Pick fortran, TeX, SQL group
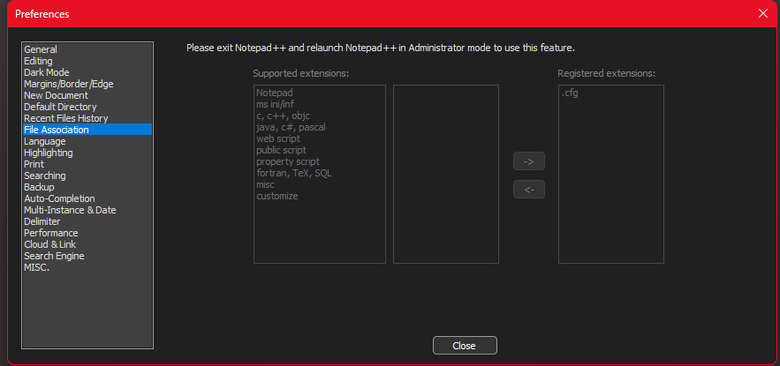Screen dimensions: 780x366 320,174
